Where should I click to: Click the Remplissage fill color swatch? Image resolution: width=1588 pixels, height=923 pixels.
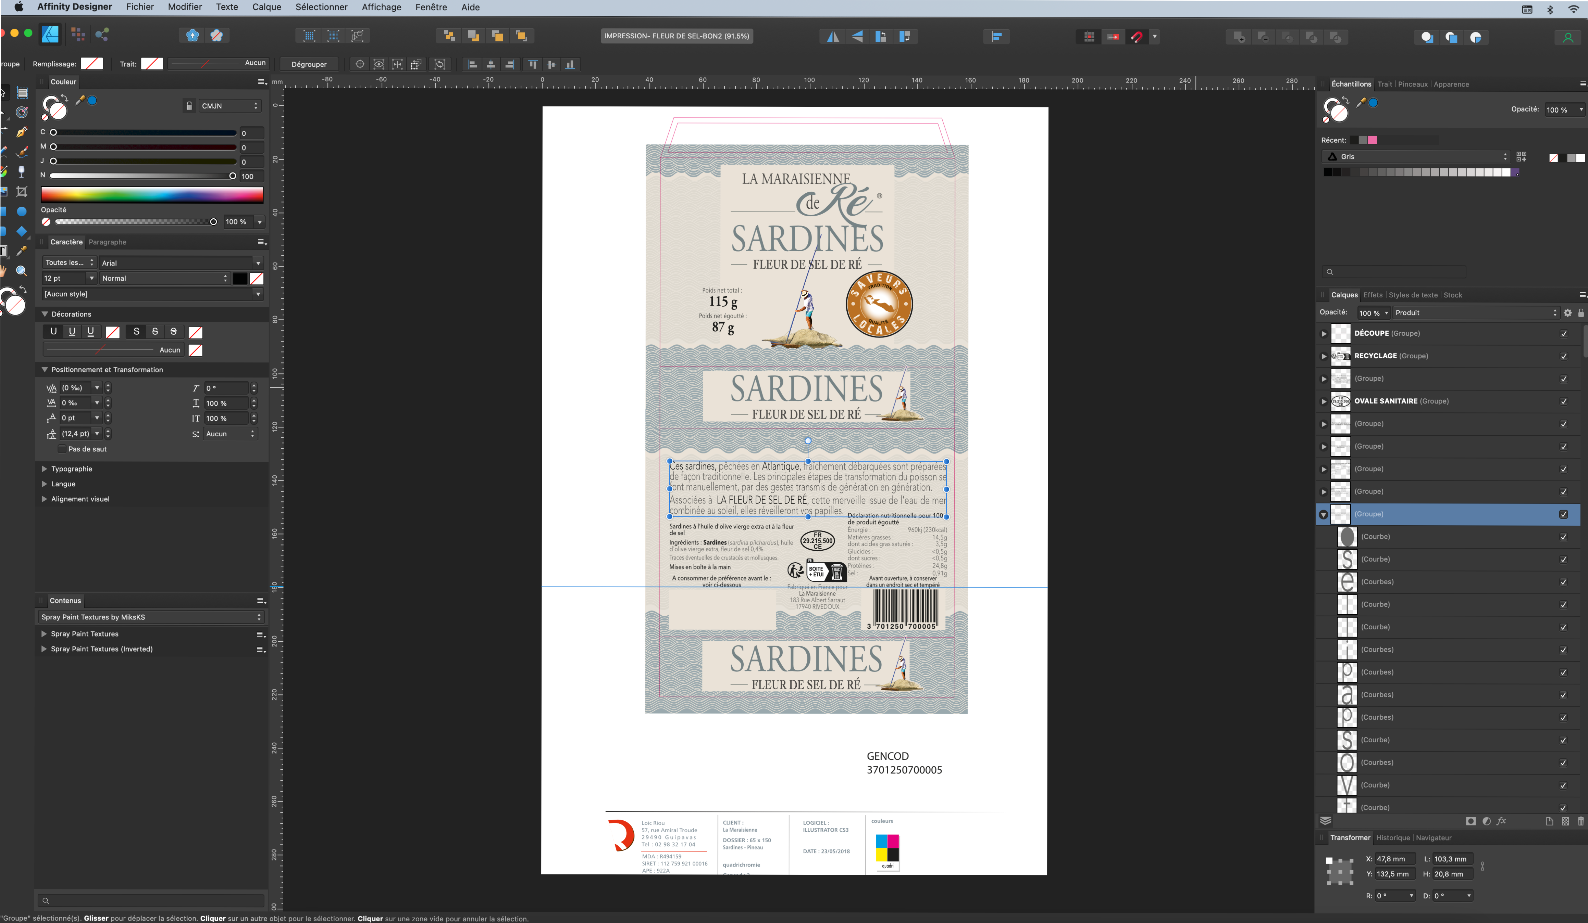click(x=92, y=64)
